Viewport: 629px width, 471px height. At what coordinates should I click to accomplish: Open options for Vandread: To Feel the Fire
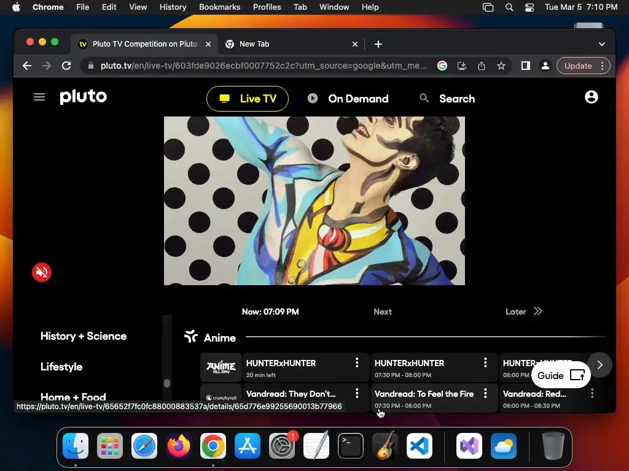(485, 393)
